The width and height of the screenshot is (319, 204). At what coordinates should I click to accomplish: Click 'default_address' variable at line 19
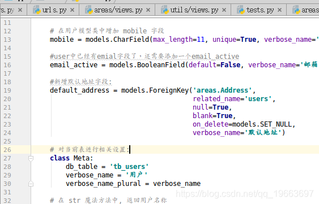point(79,90)
